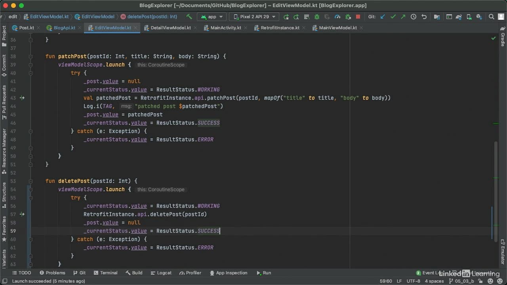The image size is (507, 285).
Task: Click suspend call gutter icon on line 43
Action: 22,98
